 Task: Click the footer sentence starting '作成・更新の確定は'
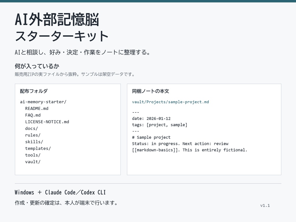tap(66, 203)
